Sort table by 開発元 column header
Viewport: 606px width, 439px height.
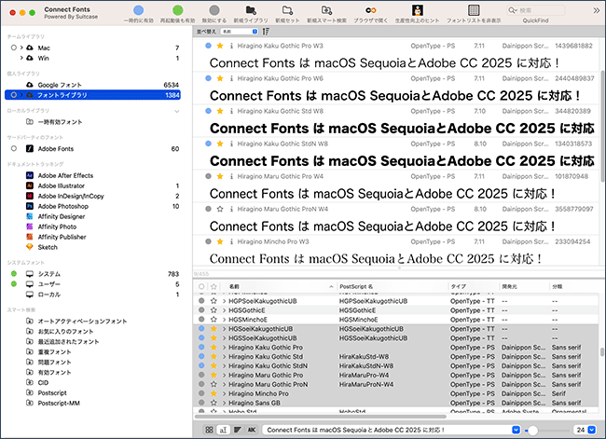tap(525, 286)
